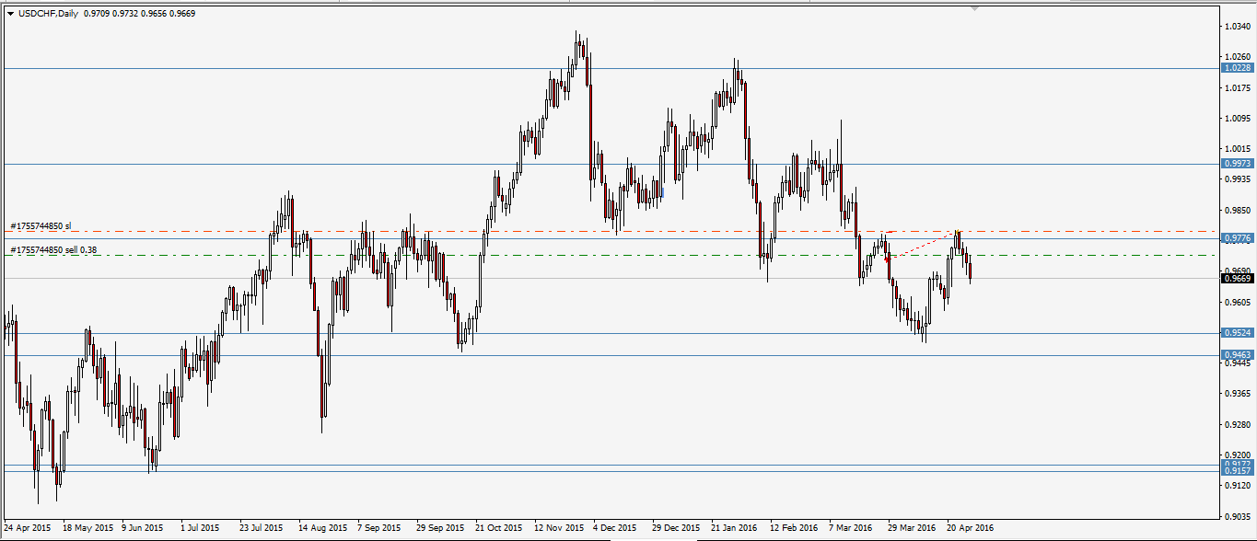The width and height of the screenshot is (1257, 541).
Task: Click the 21 Oct 2015 date label
Action: pos(498,528)
